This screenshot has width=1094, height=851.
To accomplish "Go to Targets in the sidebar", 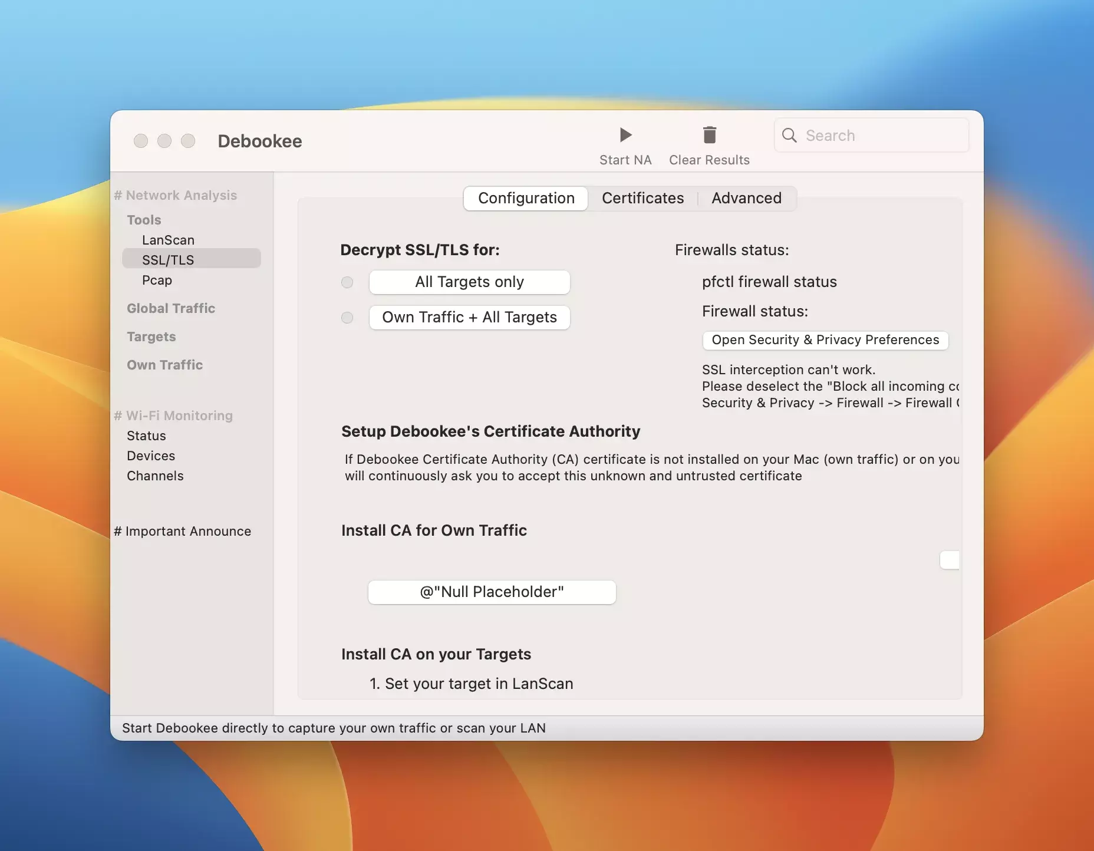I will coord(151,337).
